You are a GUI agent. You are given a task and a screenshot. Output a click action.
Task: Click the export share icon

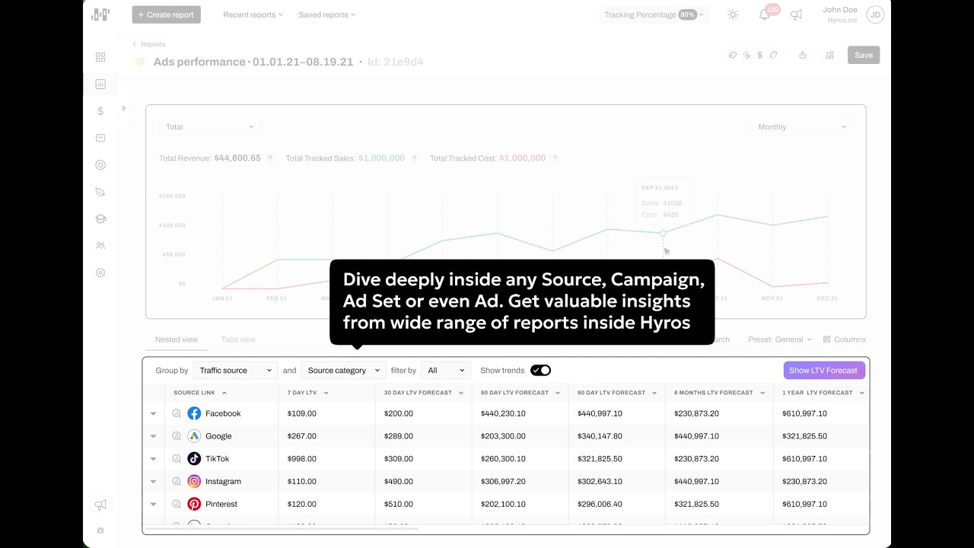[803, 55]
